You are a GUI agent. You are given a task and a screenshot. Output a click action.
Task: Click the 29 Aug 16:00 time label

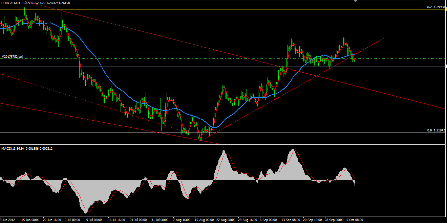click(248, 220)
